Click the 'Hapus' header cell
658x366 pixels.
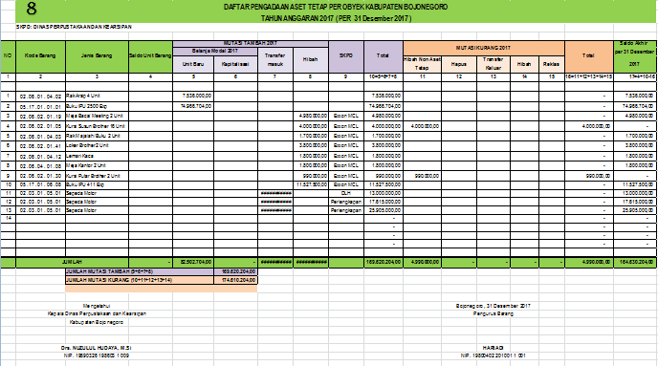click(x=459, y=64)
